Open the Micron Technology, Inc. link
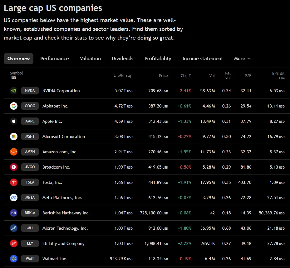290x268 pixels. pyautogui.click(x=65, y=228)
